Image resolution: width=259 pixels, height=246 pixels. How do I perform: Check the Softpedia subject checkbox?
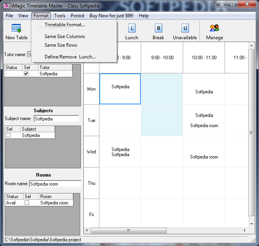point(9,135)
